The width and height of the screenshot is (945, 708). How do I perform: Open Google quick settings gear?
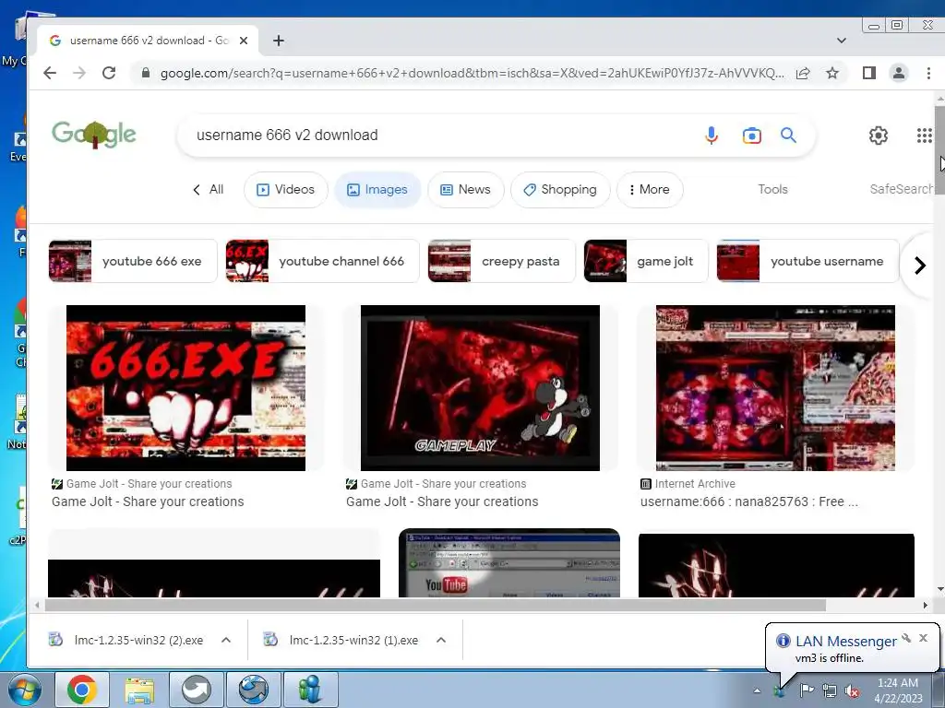tap(879, 136)
